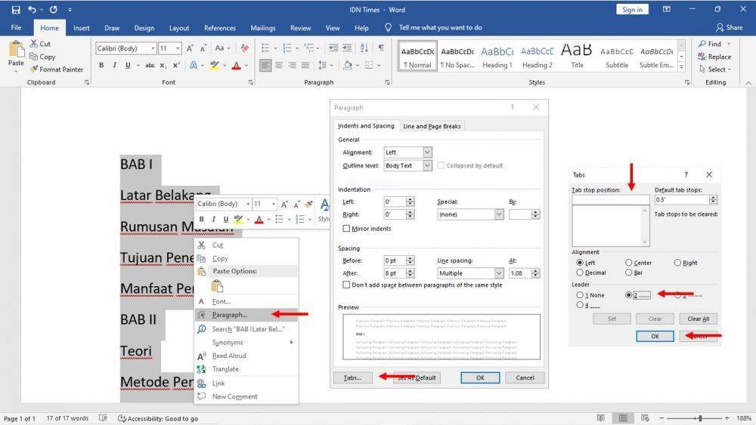
Task: Check Don't add space between paragraphs option
Action: (x=346, y=285)
